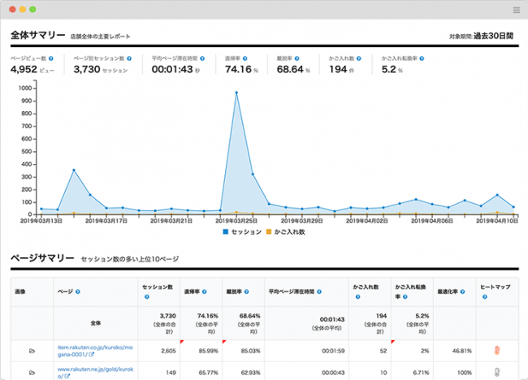The height and width of the screenshot is (380, 528).
Task: Click the highest peak point on session chart
Action: click(x=236, y=93)
